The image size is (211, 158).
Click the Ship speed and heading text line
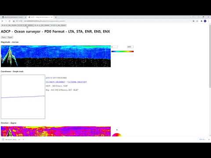(62, 90)
